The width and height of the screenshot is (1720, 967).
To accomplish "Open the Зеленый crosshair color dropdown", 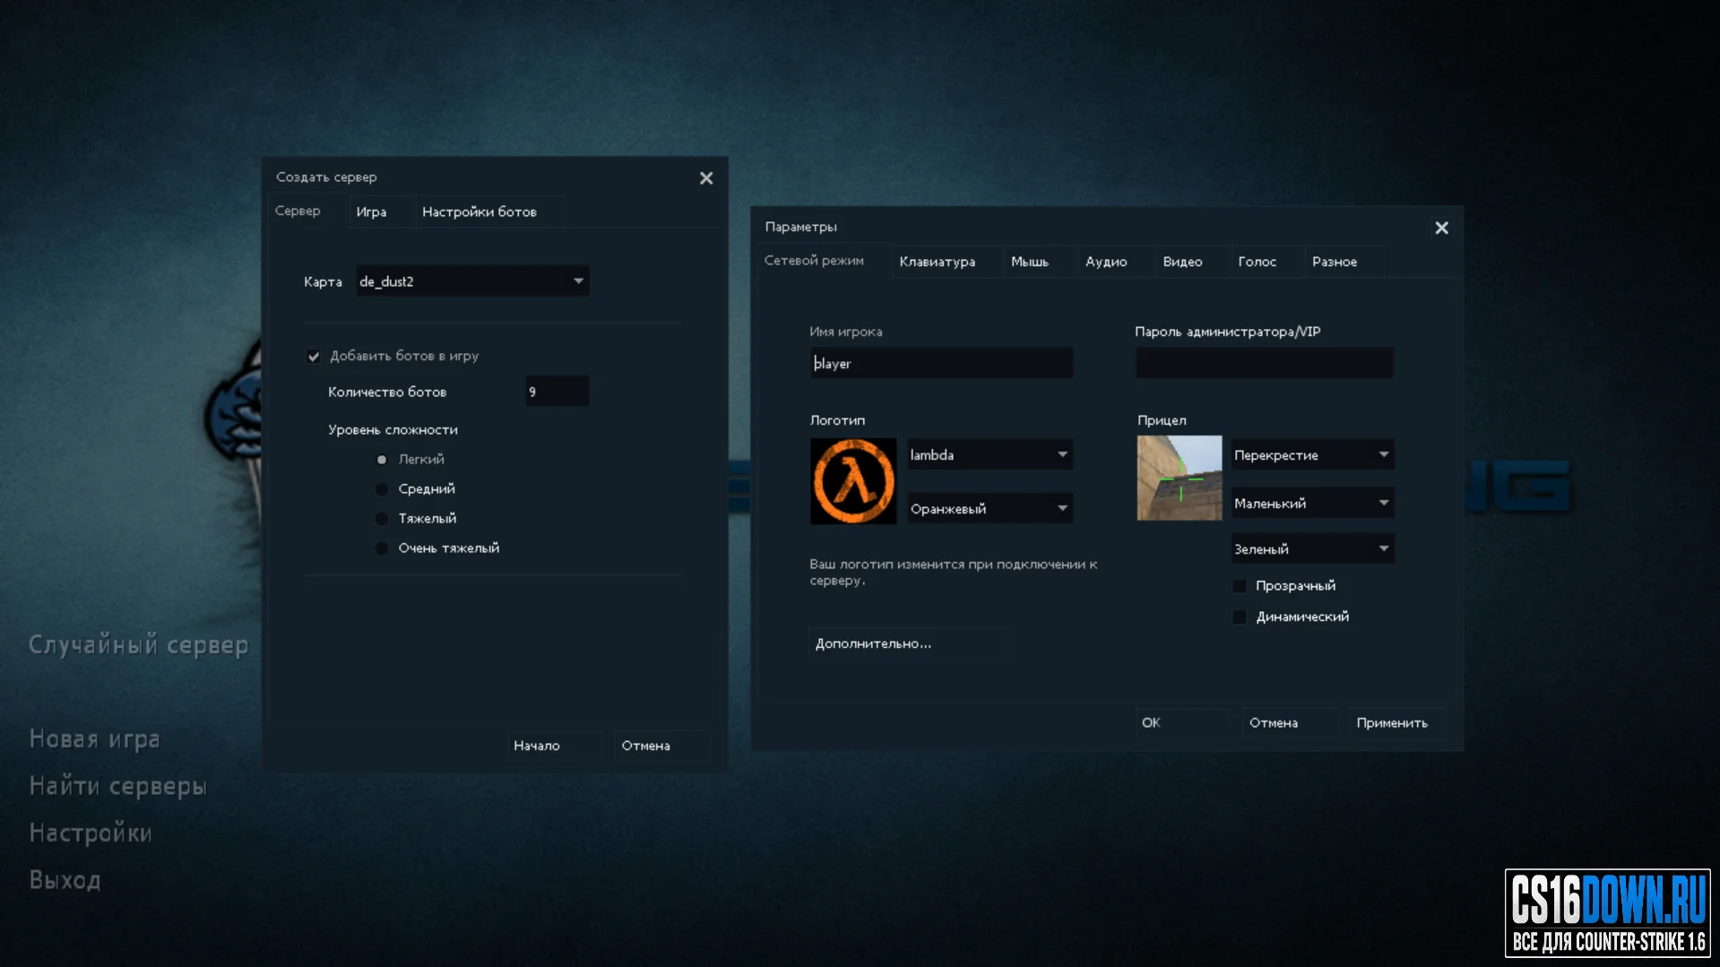I will [1312, 549].
